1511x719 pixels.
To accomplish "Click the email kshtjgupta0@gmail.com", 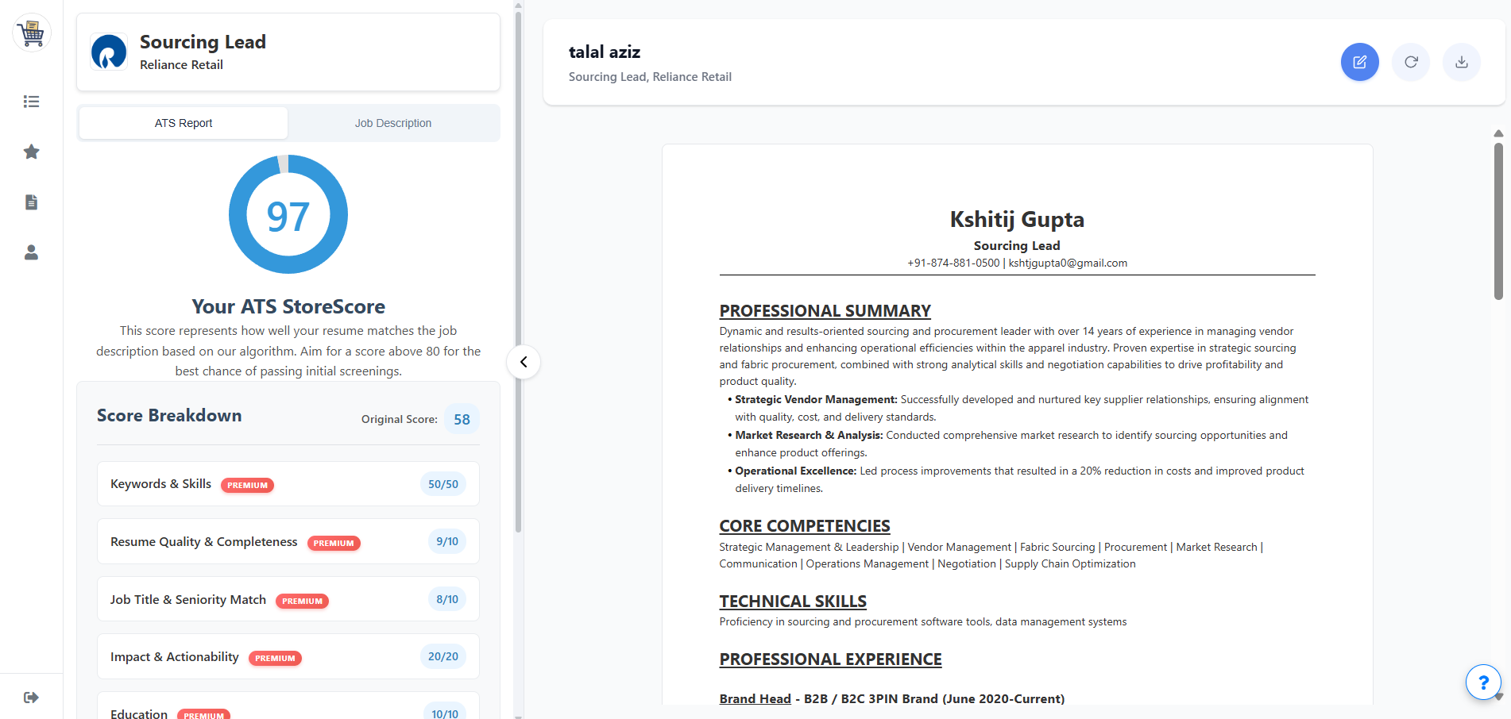I will [1068, 263].
